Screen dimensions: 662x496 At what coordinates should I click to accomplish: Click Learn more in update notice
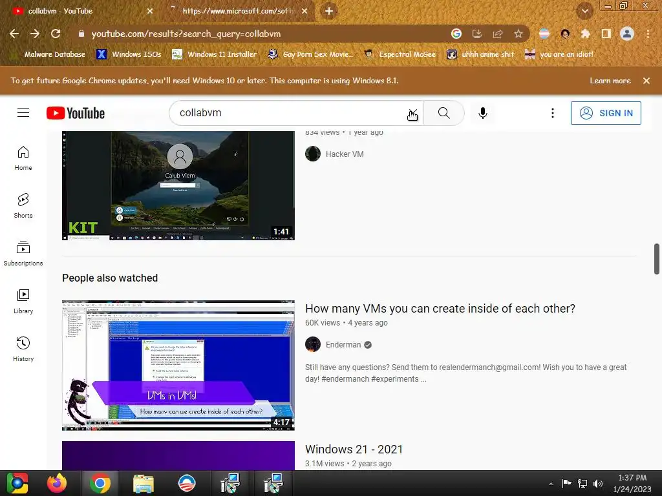610,81
